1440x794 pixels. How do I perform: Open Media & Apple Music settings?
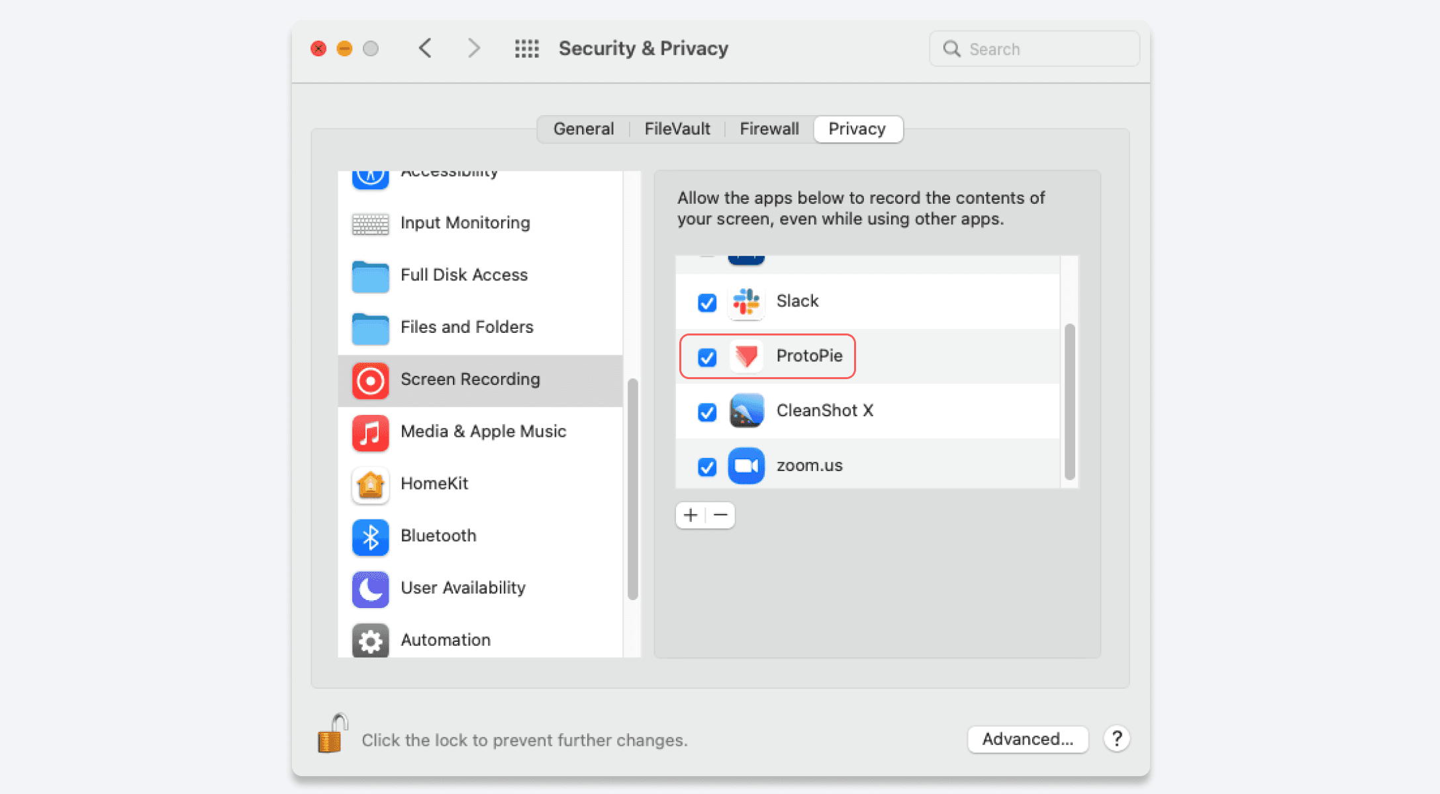(x=370, y=433)
